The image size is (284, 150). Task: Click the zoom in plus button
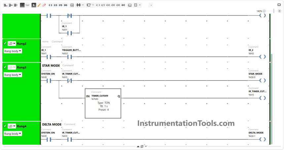pos(279,11)
